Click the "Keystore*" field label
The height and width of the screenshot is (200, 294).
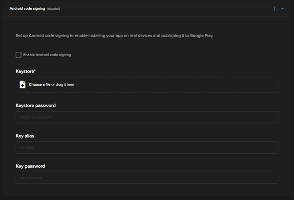[x=26, y=71]
